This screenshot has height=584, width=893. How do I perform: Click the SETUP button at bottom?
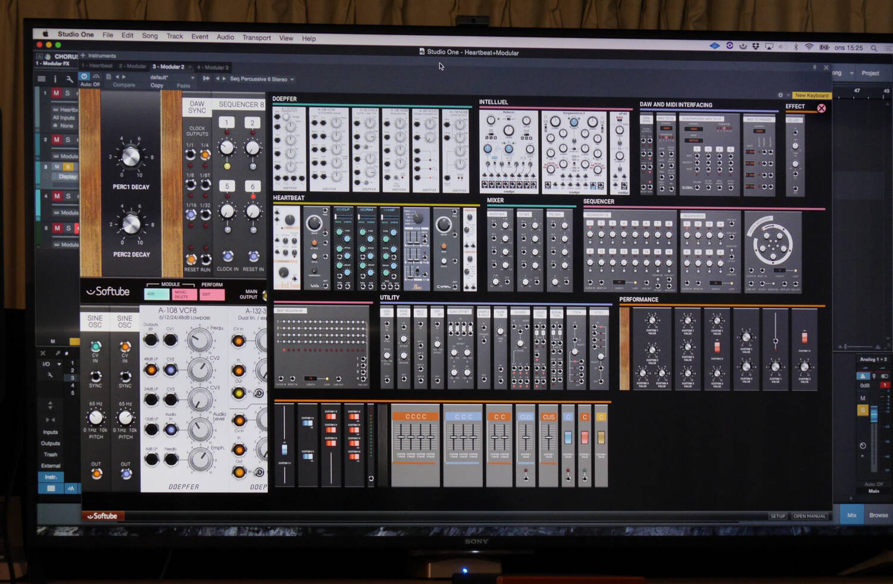(x=778, y=516)
